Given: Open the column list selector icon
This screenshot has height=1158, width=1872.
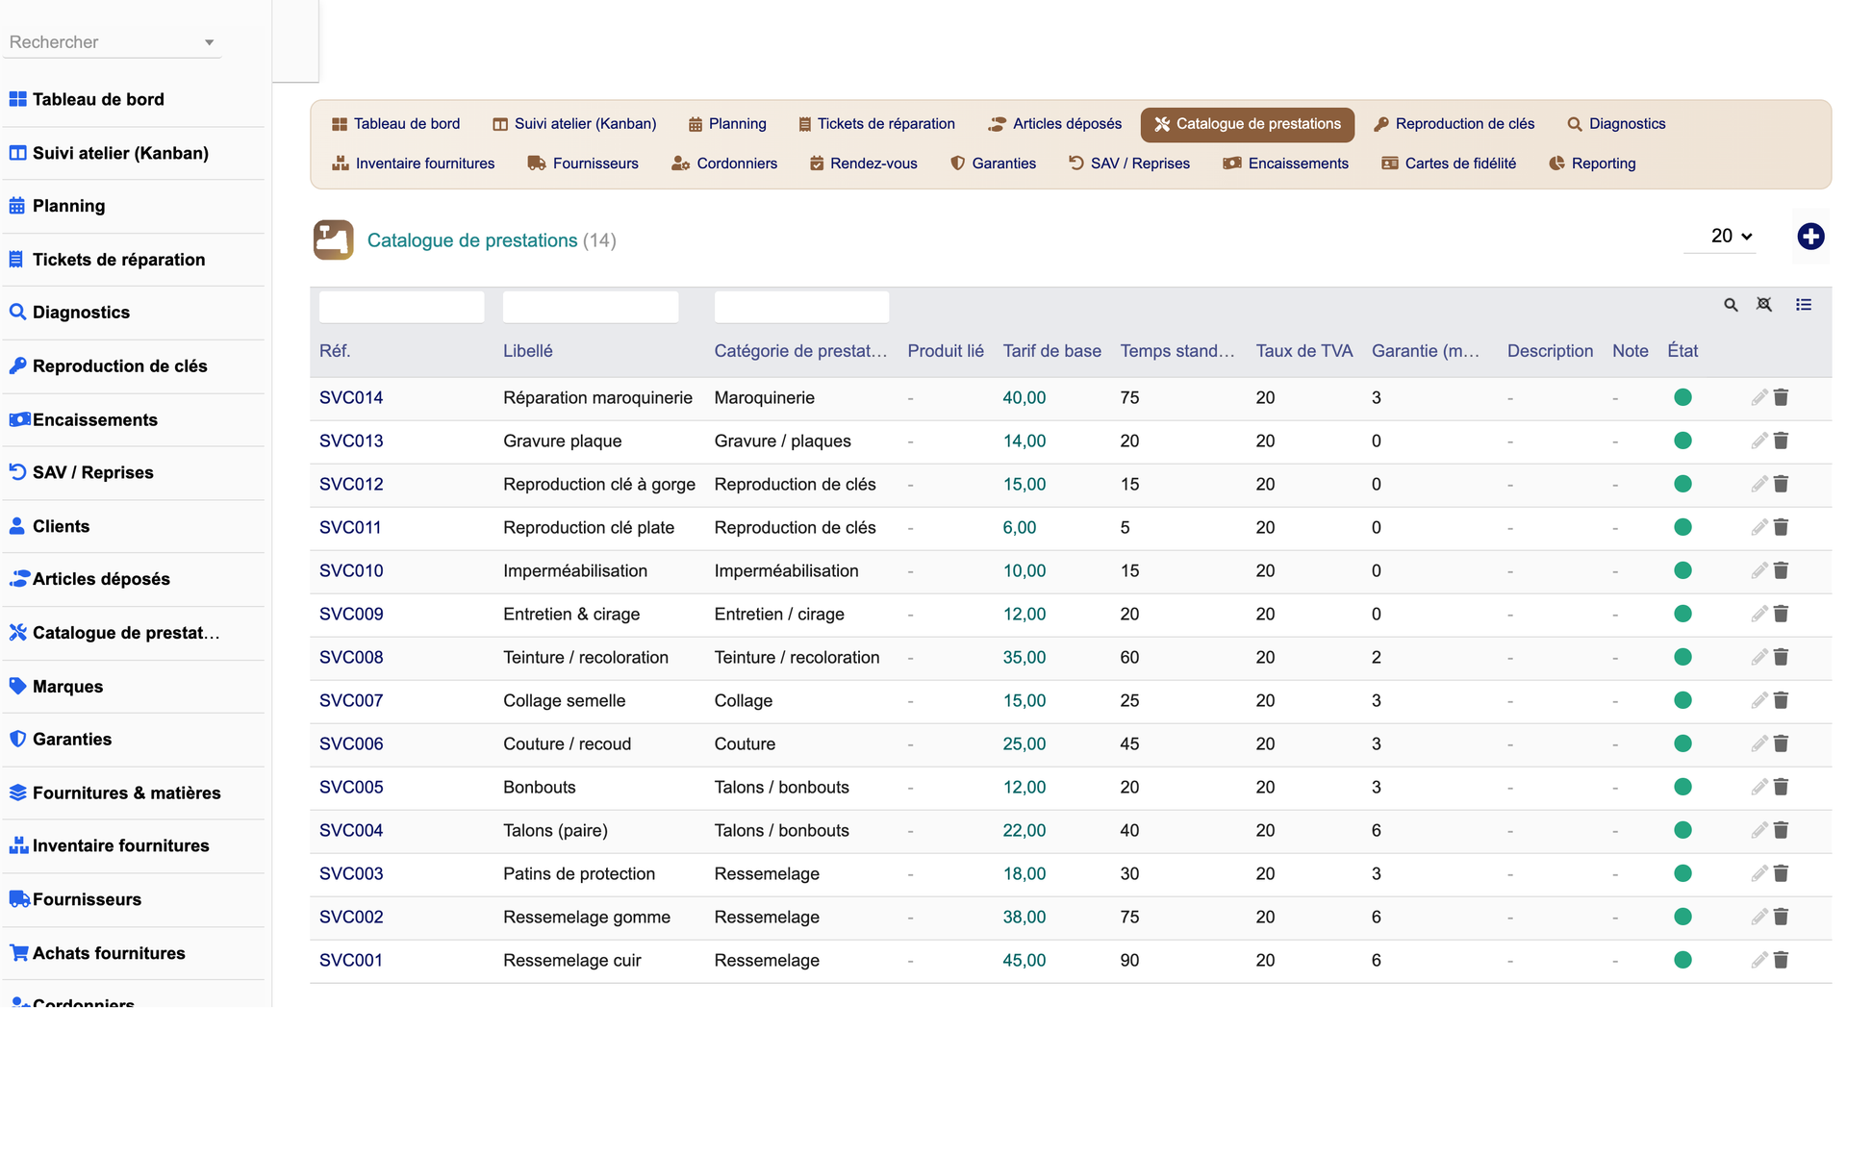Looking at the screenshot, I should click(x=1804, y=305).
